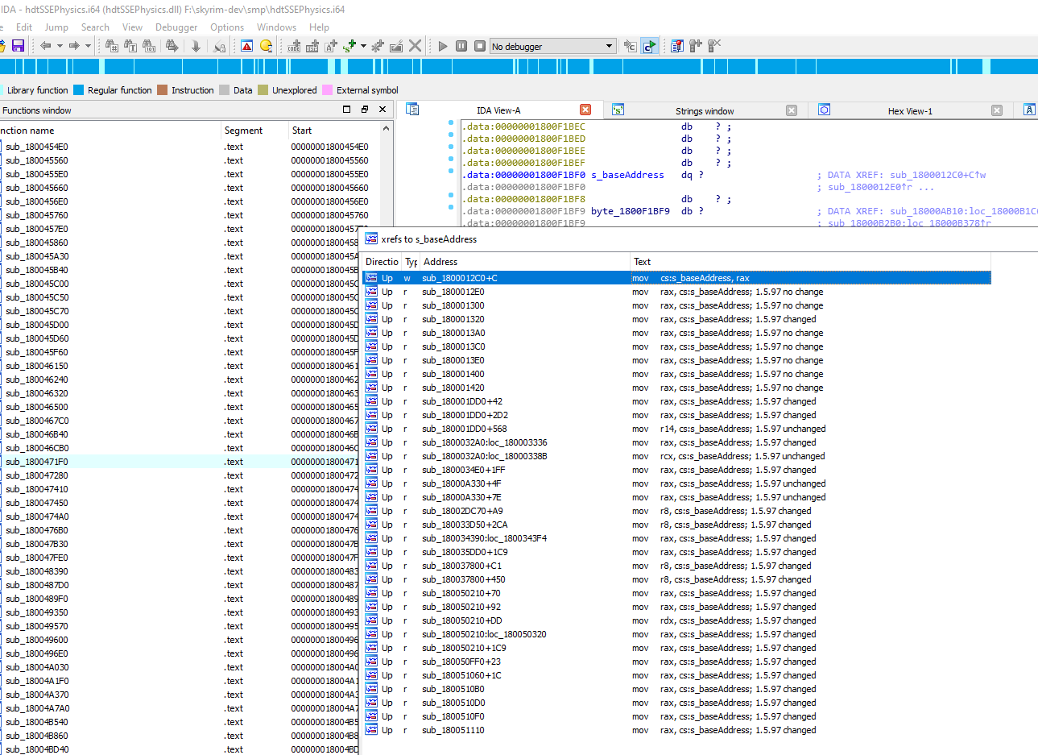Click the toolbar icon with red and blue marks
The width and height of the screenshot is (1038, 755).
click(676, 46)
